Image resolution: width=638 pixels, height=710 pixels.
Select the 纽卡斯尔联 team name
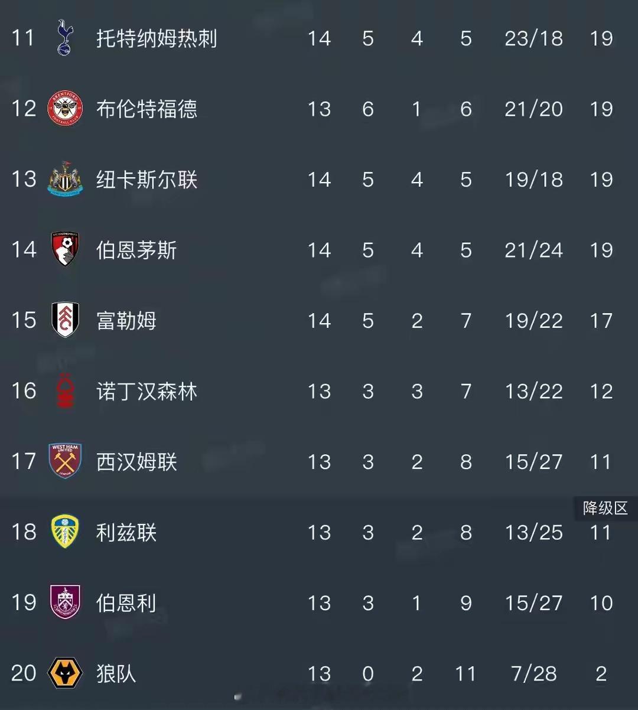tap(147, 180)
